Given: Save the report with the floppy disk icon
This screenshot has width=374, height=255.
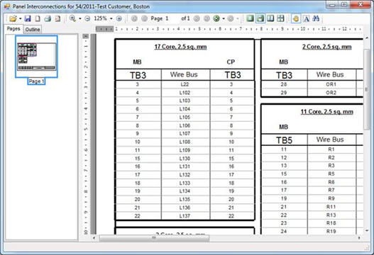Looking at the screenshot, I should 28,18.
